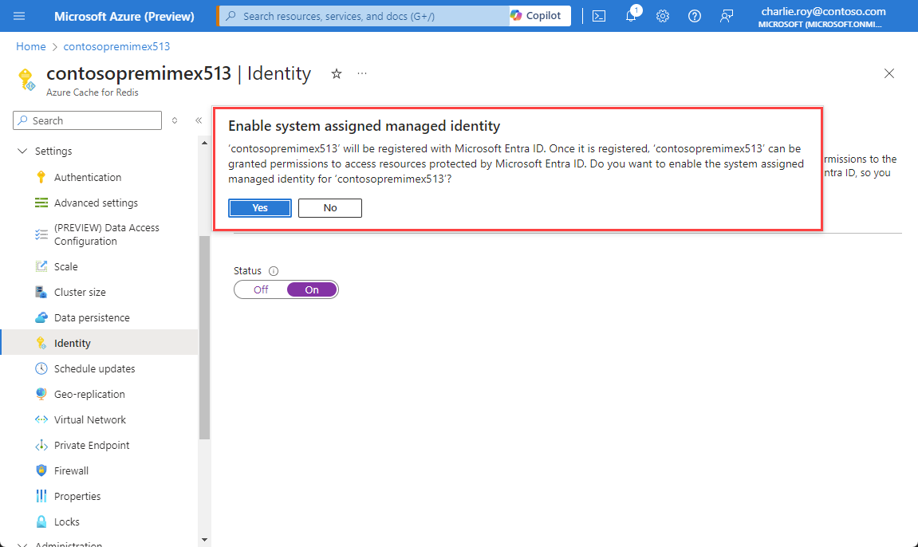The width and height of the screenshot is (918, 547).
Task: Open Cloud Shell from the top bar
Action: click(x=599, y=16)
